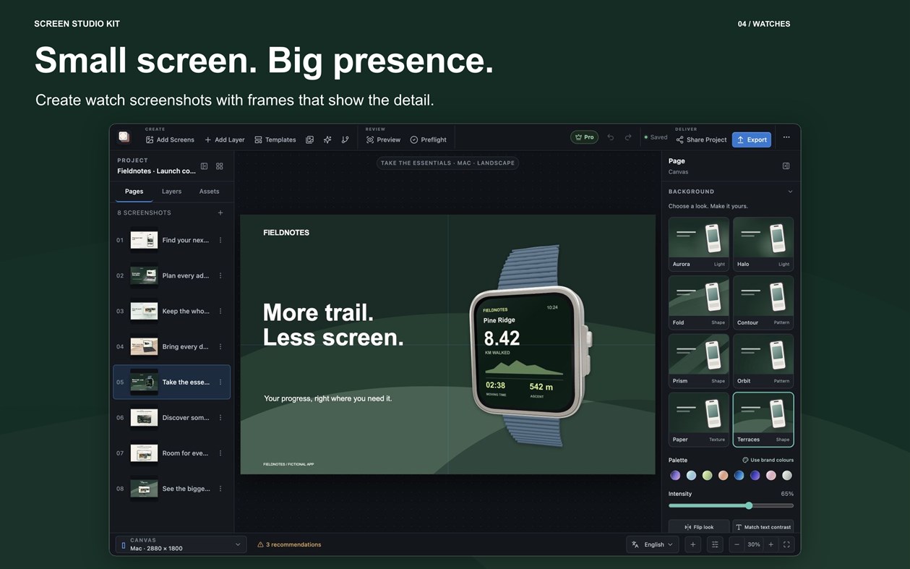Select the Pages tab

[x=134, y=192]
